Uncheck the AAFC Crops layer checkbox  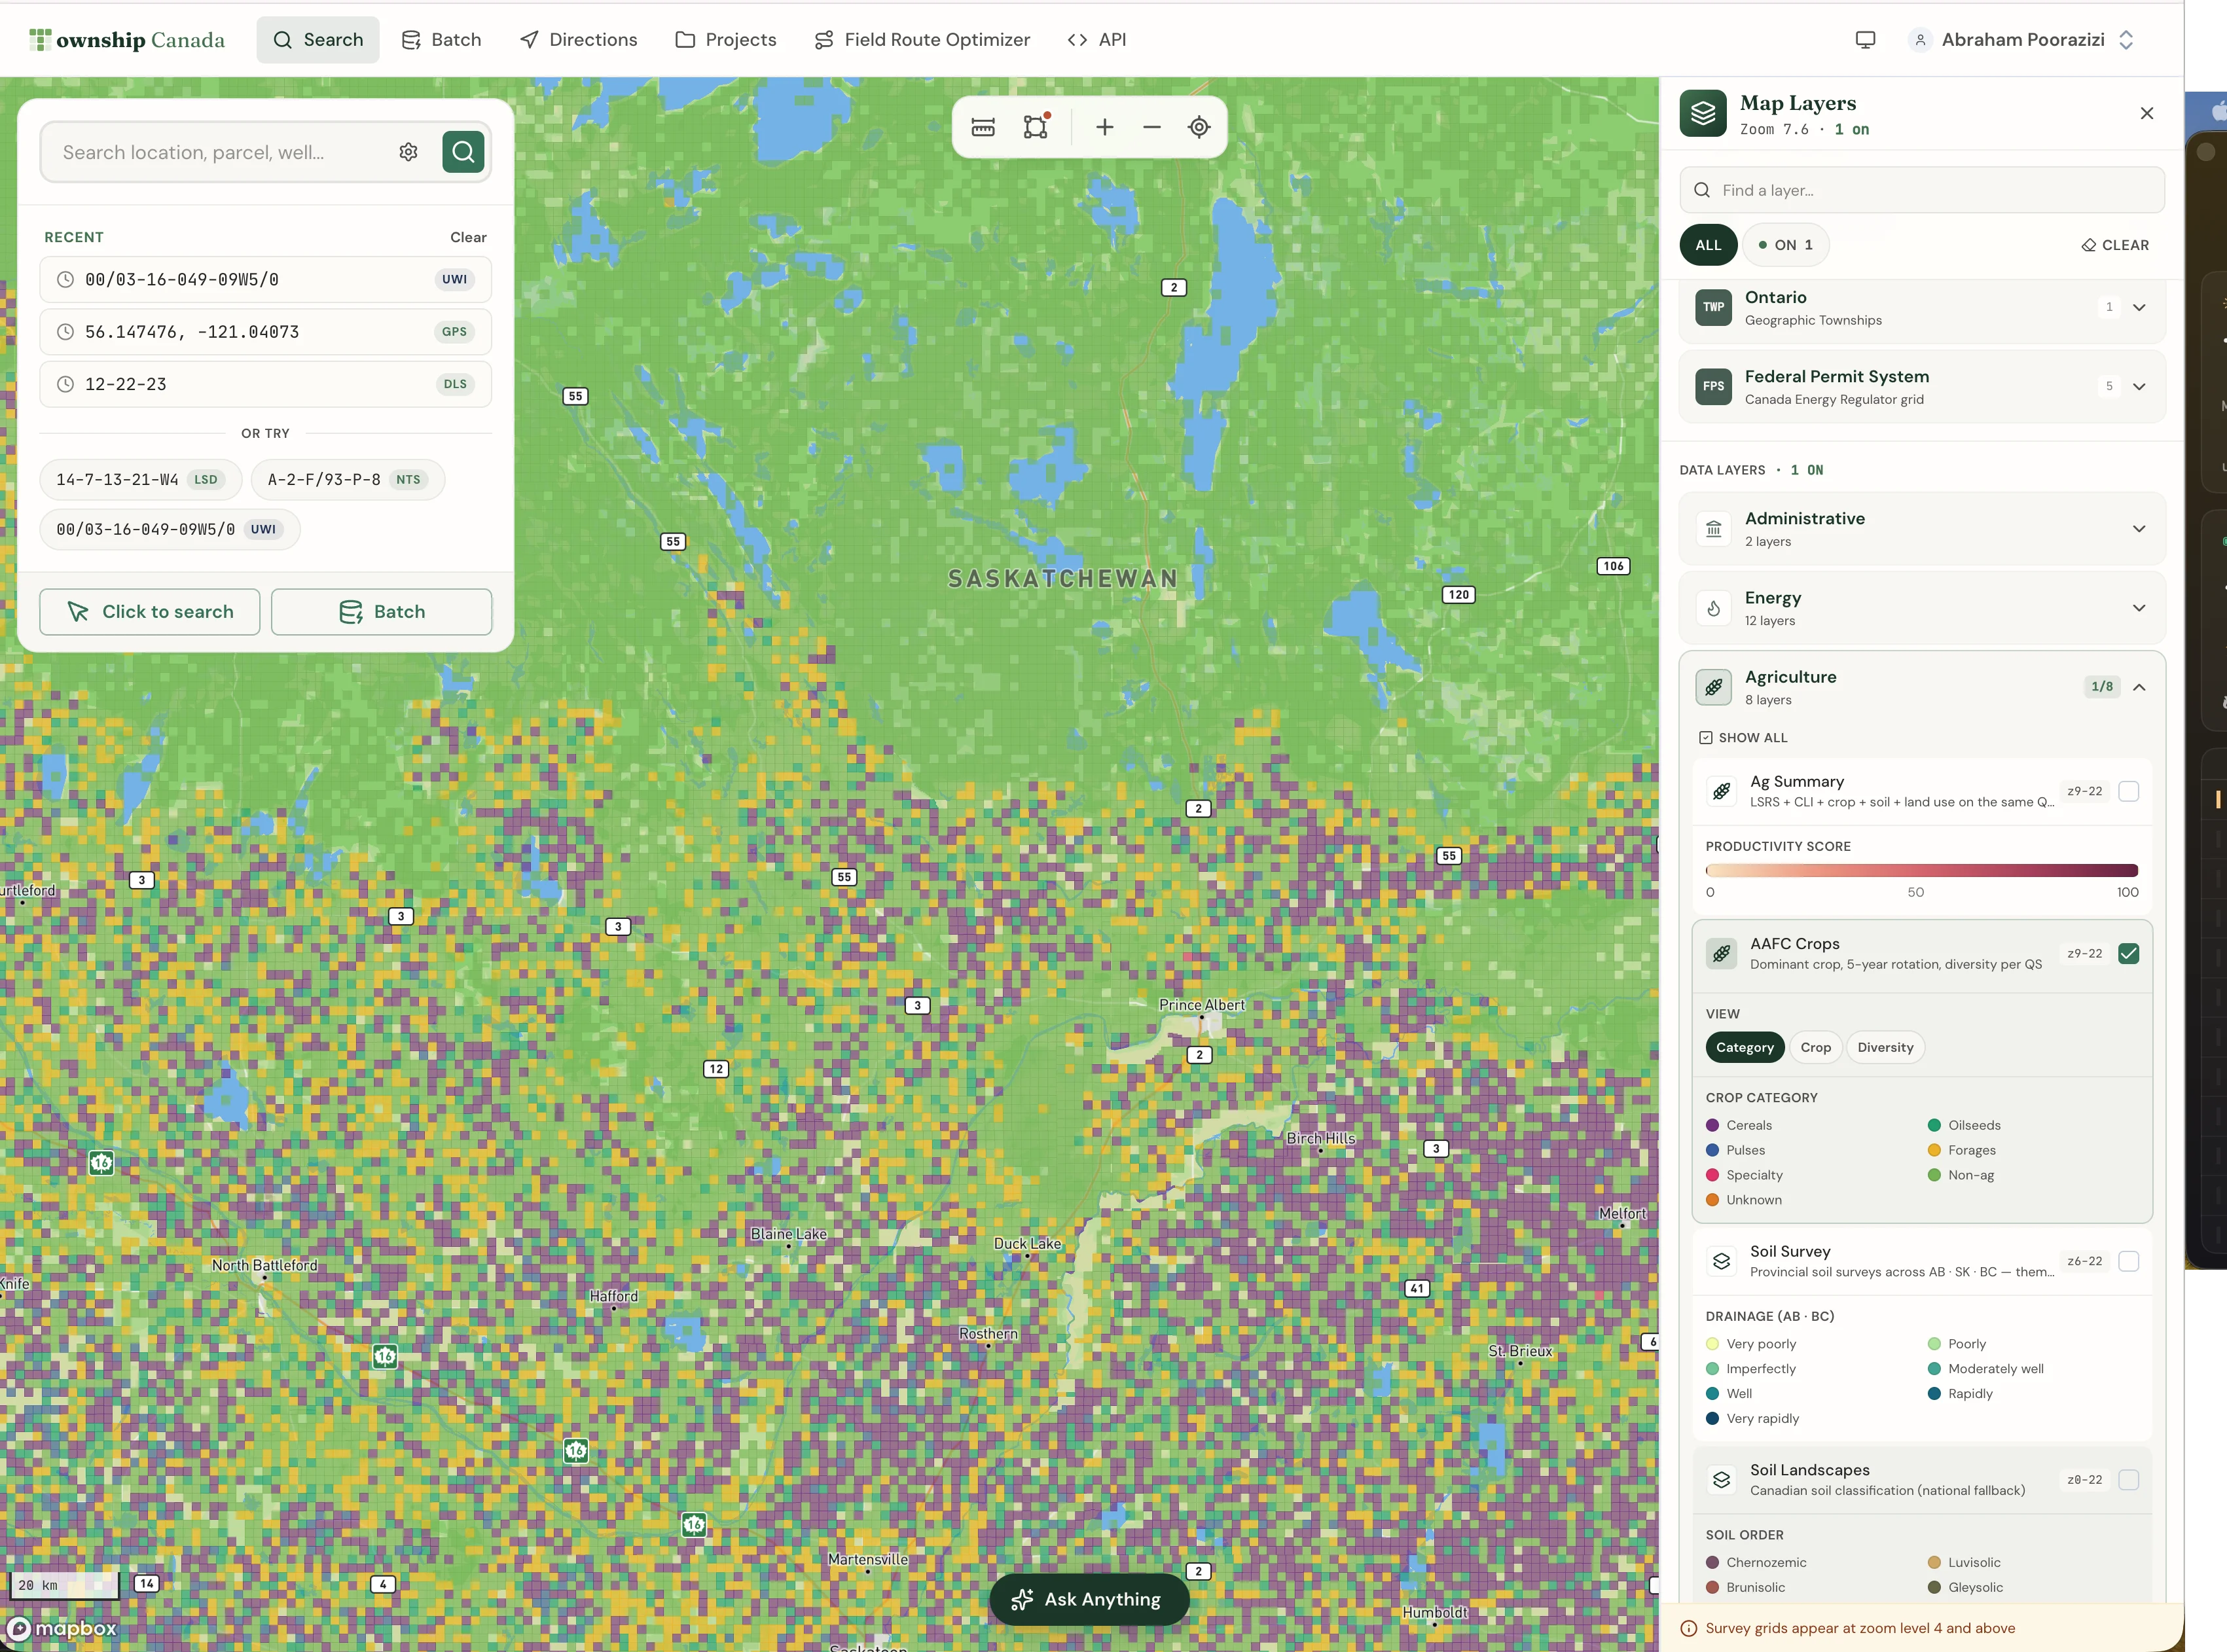pos(2128,953)
